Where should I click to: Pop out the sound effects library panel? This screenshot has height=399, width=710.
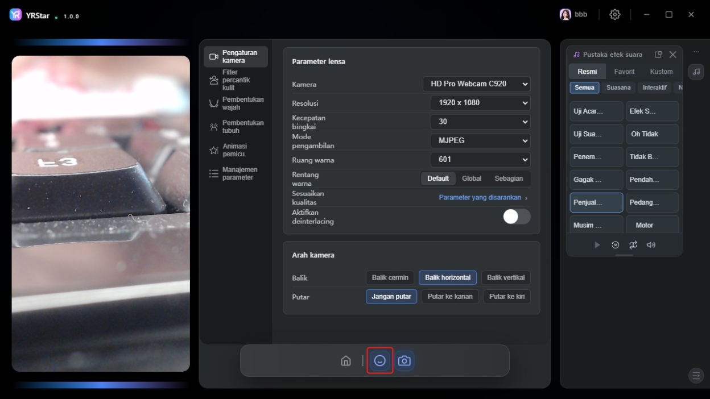(658, 55)
